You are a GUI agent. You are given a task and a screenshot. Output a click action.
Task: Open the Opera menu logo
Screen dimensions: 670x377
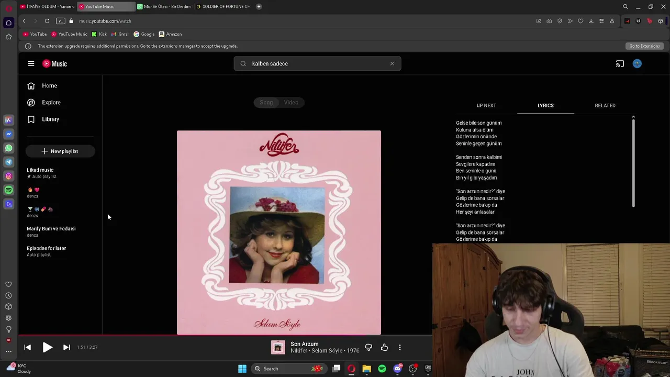[8, 7]
